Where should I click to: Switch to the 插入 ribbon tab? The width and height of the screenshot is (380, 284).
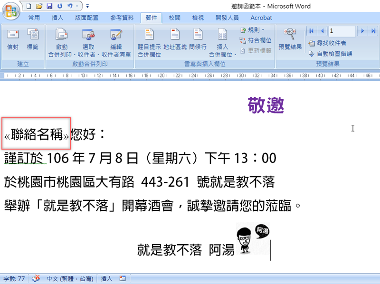coord(57,18)
